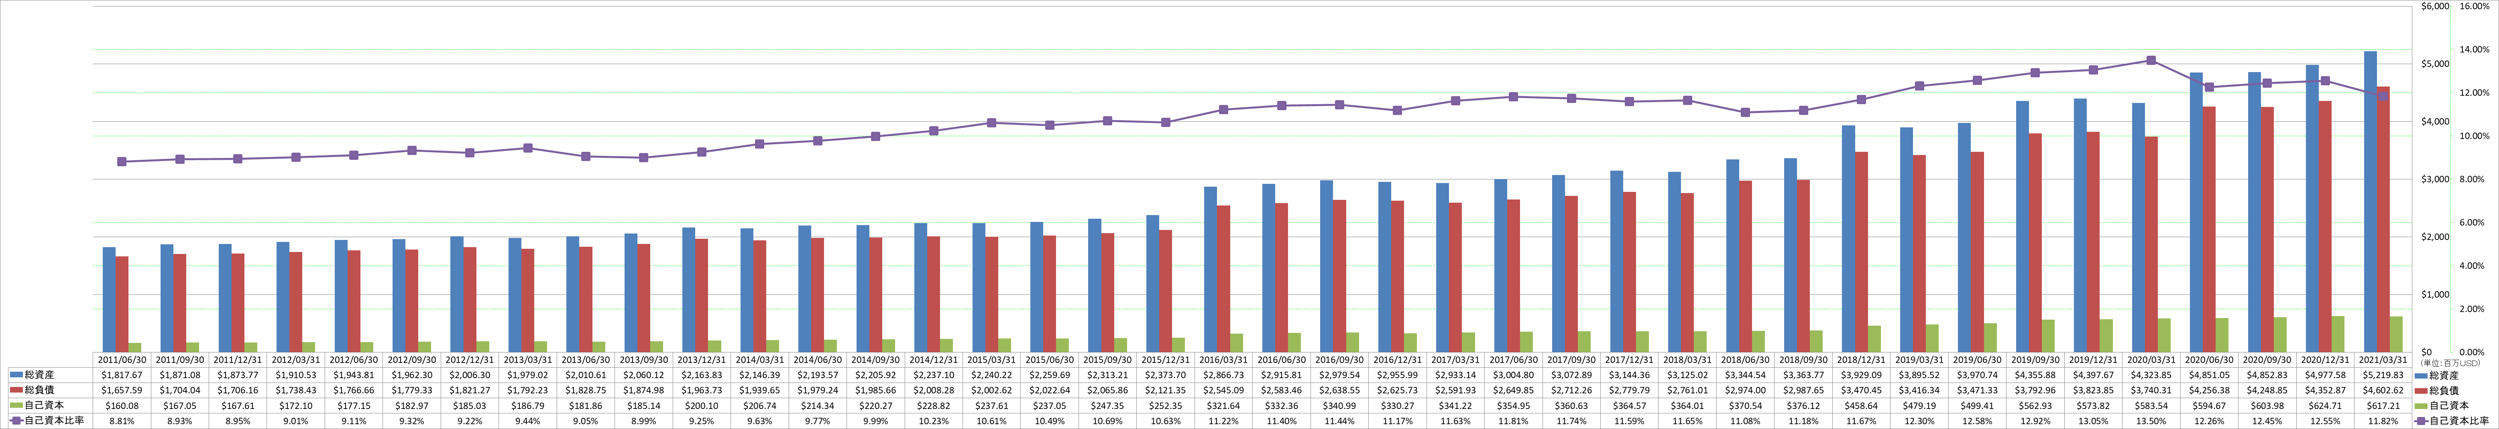Click the red total liabilities bar for 2021/03/31

[x=2383, y=219]
